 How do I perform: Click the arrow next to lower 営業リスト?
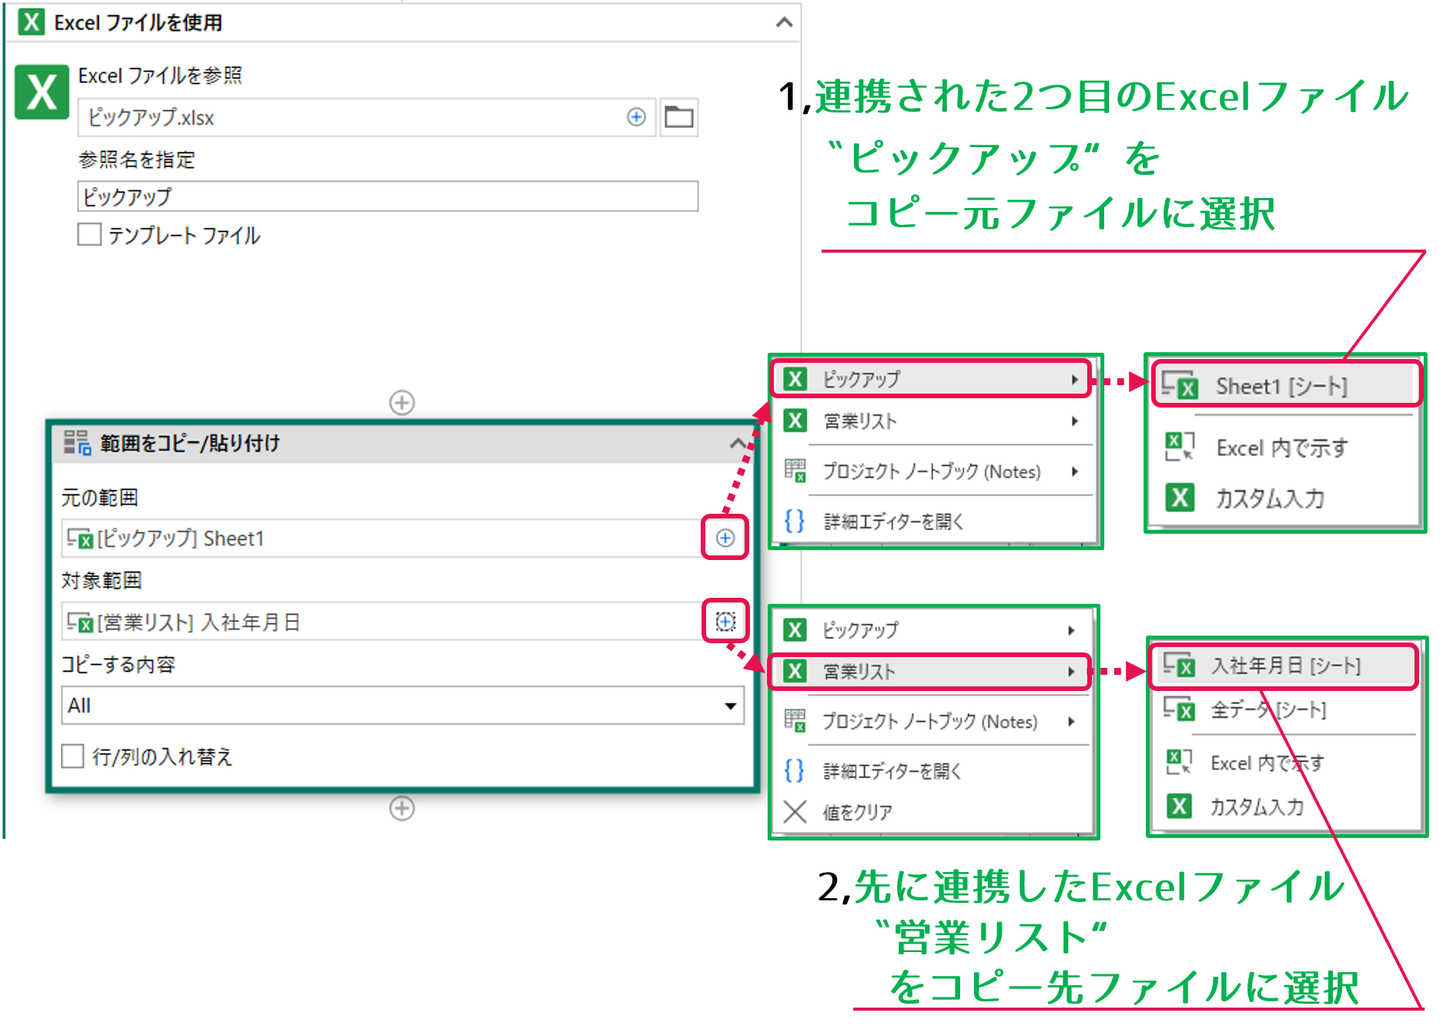pyautogui.click(x=1071, y=671)
